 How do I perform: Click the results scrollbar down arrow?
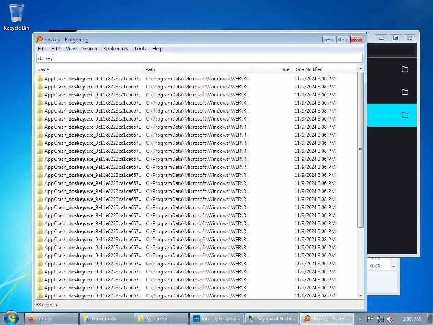pos(360,296)
